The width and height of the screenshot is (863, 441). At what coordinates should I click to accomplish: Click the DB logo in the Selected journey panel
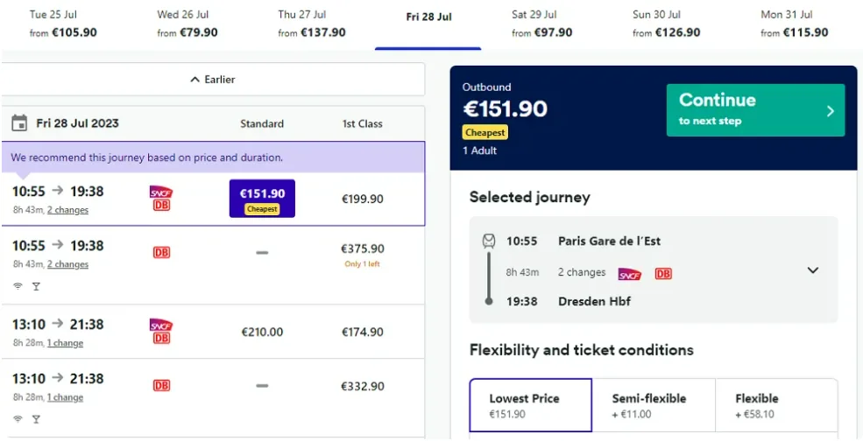click(x=663, y=273)
